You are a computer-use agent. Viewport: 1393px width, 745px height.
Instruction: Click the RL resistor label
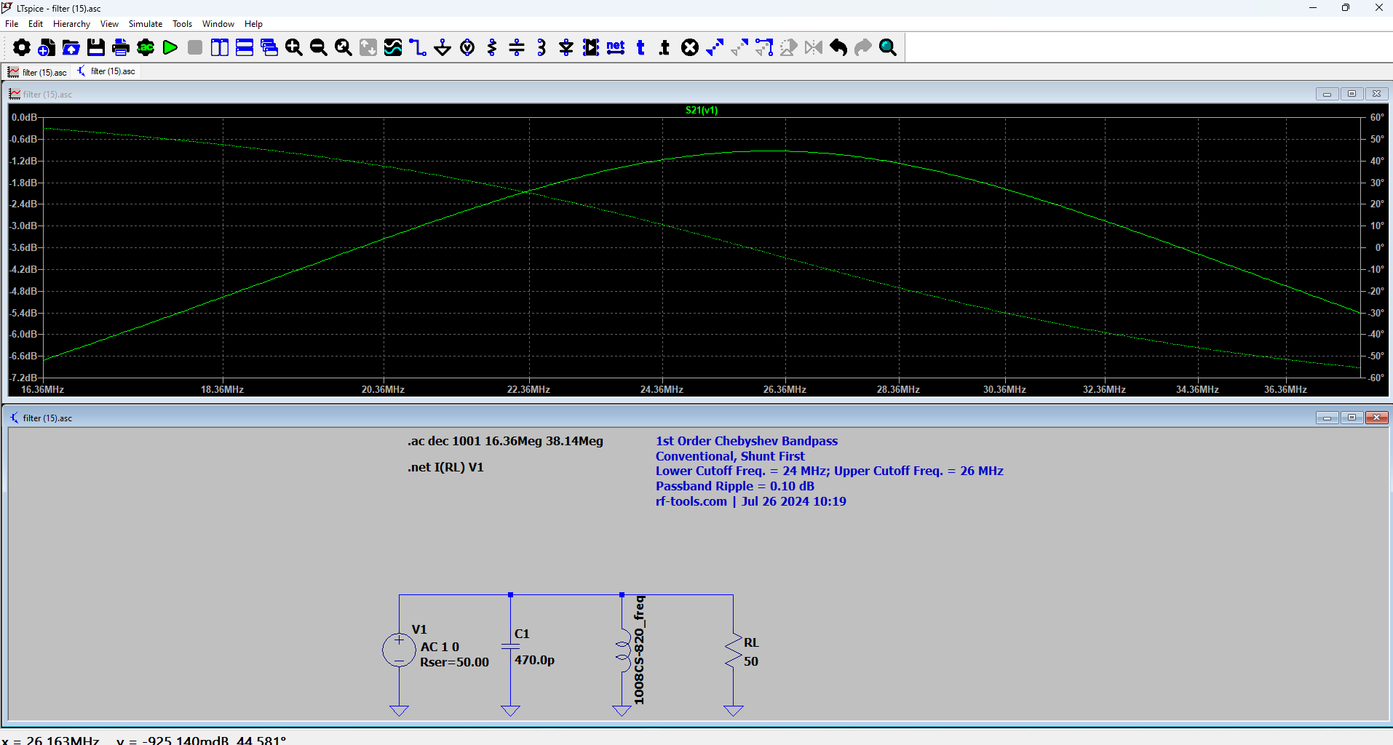coord(751,642)
